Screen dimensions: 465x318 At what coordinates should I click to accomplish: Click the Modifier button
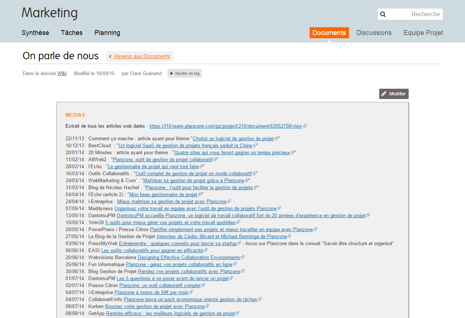coord(394,94)
